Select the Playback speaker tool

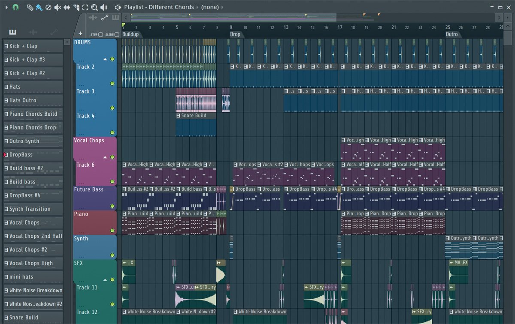[x=104, y=7]
